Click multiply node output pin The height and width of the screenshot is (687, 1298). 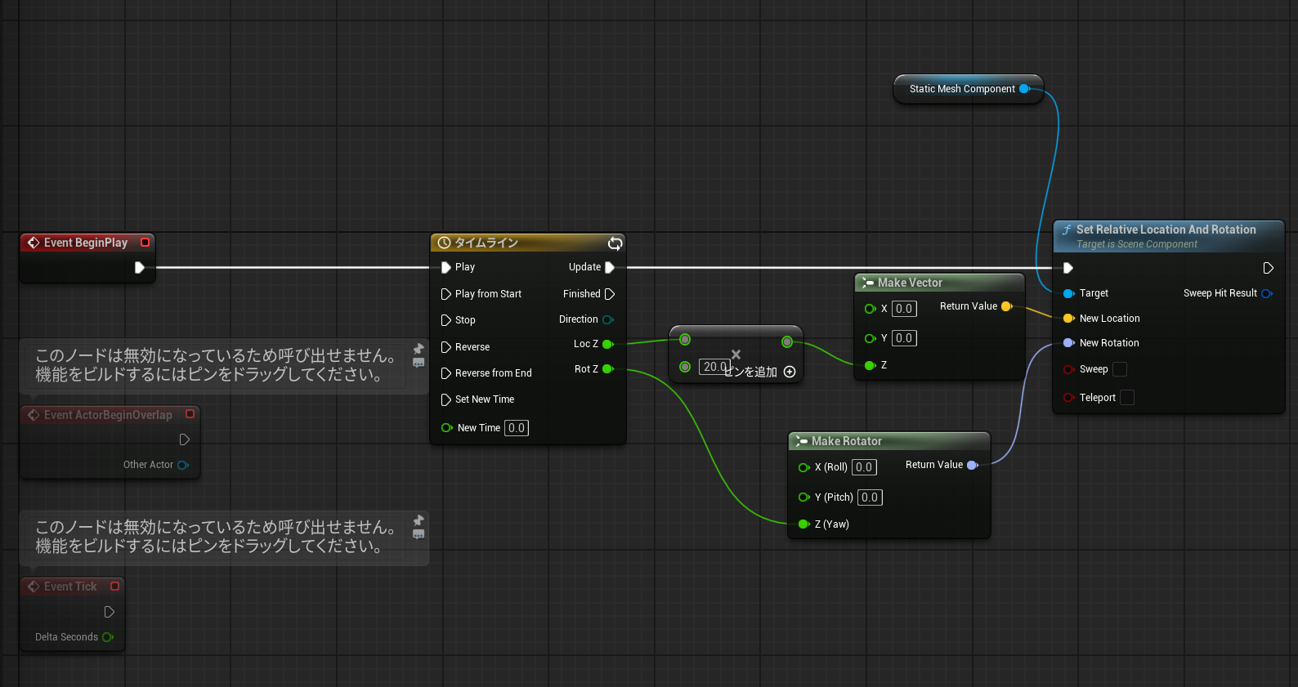pos(787,341)
